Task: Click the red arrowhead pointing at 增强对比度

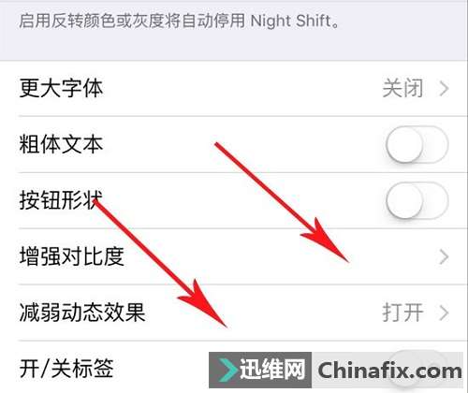Action: pyautogui.click(x=326, y=241)
